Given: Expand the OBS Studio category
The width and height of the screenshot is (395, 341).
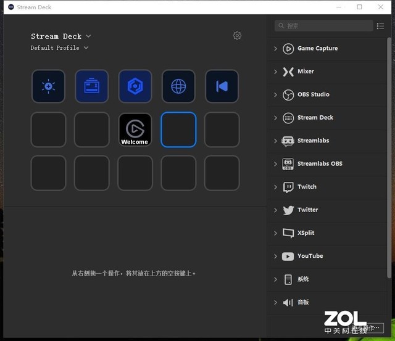Looking at the screenshot, I should (275, 95).
